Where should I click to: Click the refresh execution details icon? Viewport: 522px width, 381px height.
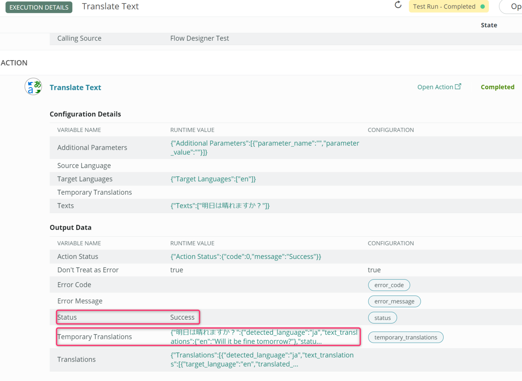click(398, 5)
